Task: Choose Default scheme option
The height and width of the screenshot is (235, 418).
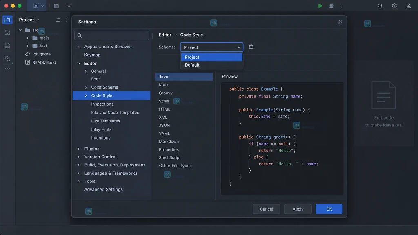Action: [x=212, y=65]
